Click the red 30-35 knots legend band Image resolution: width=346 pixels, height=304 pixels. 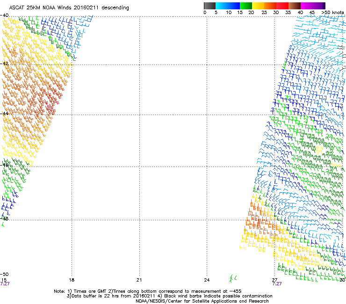pos(282,6)
